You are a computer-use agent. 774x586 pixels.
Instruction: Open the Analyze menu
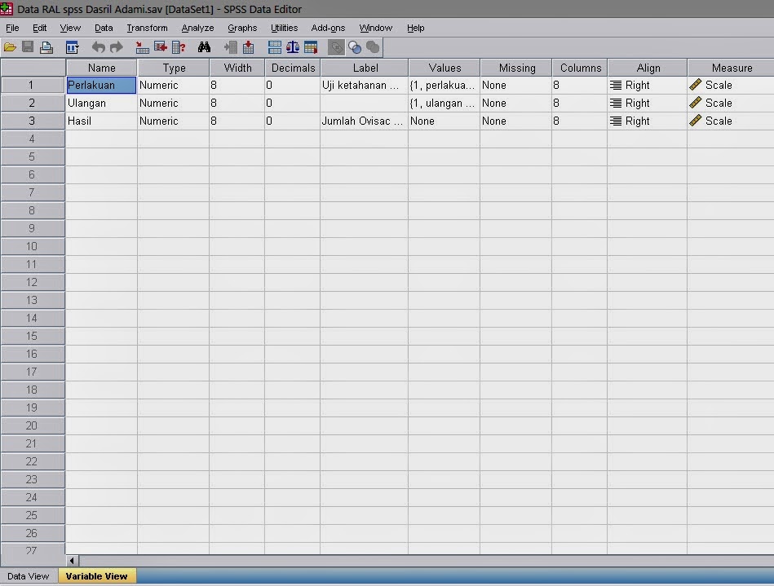point(197,28)
